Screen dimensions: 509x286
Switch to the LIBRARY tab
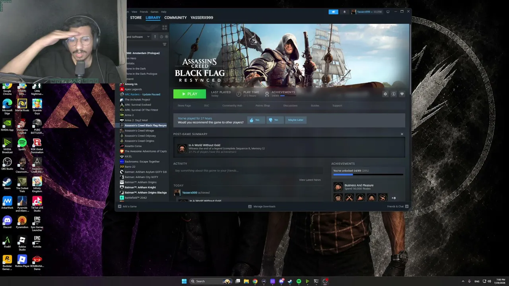pos(153,17)
